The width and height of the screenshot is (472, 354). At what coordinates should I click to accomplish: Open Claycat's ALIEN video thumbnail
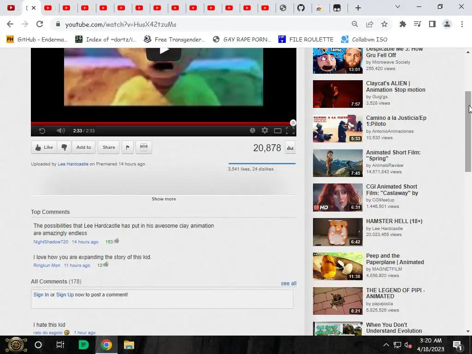(x=338, y=94)
